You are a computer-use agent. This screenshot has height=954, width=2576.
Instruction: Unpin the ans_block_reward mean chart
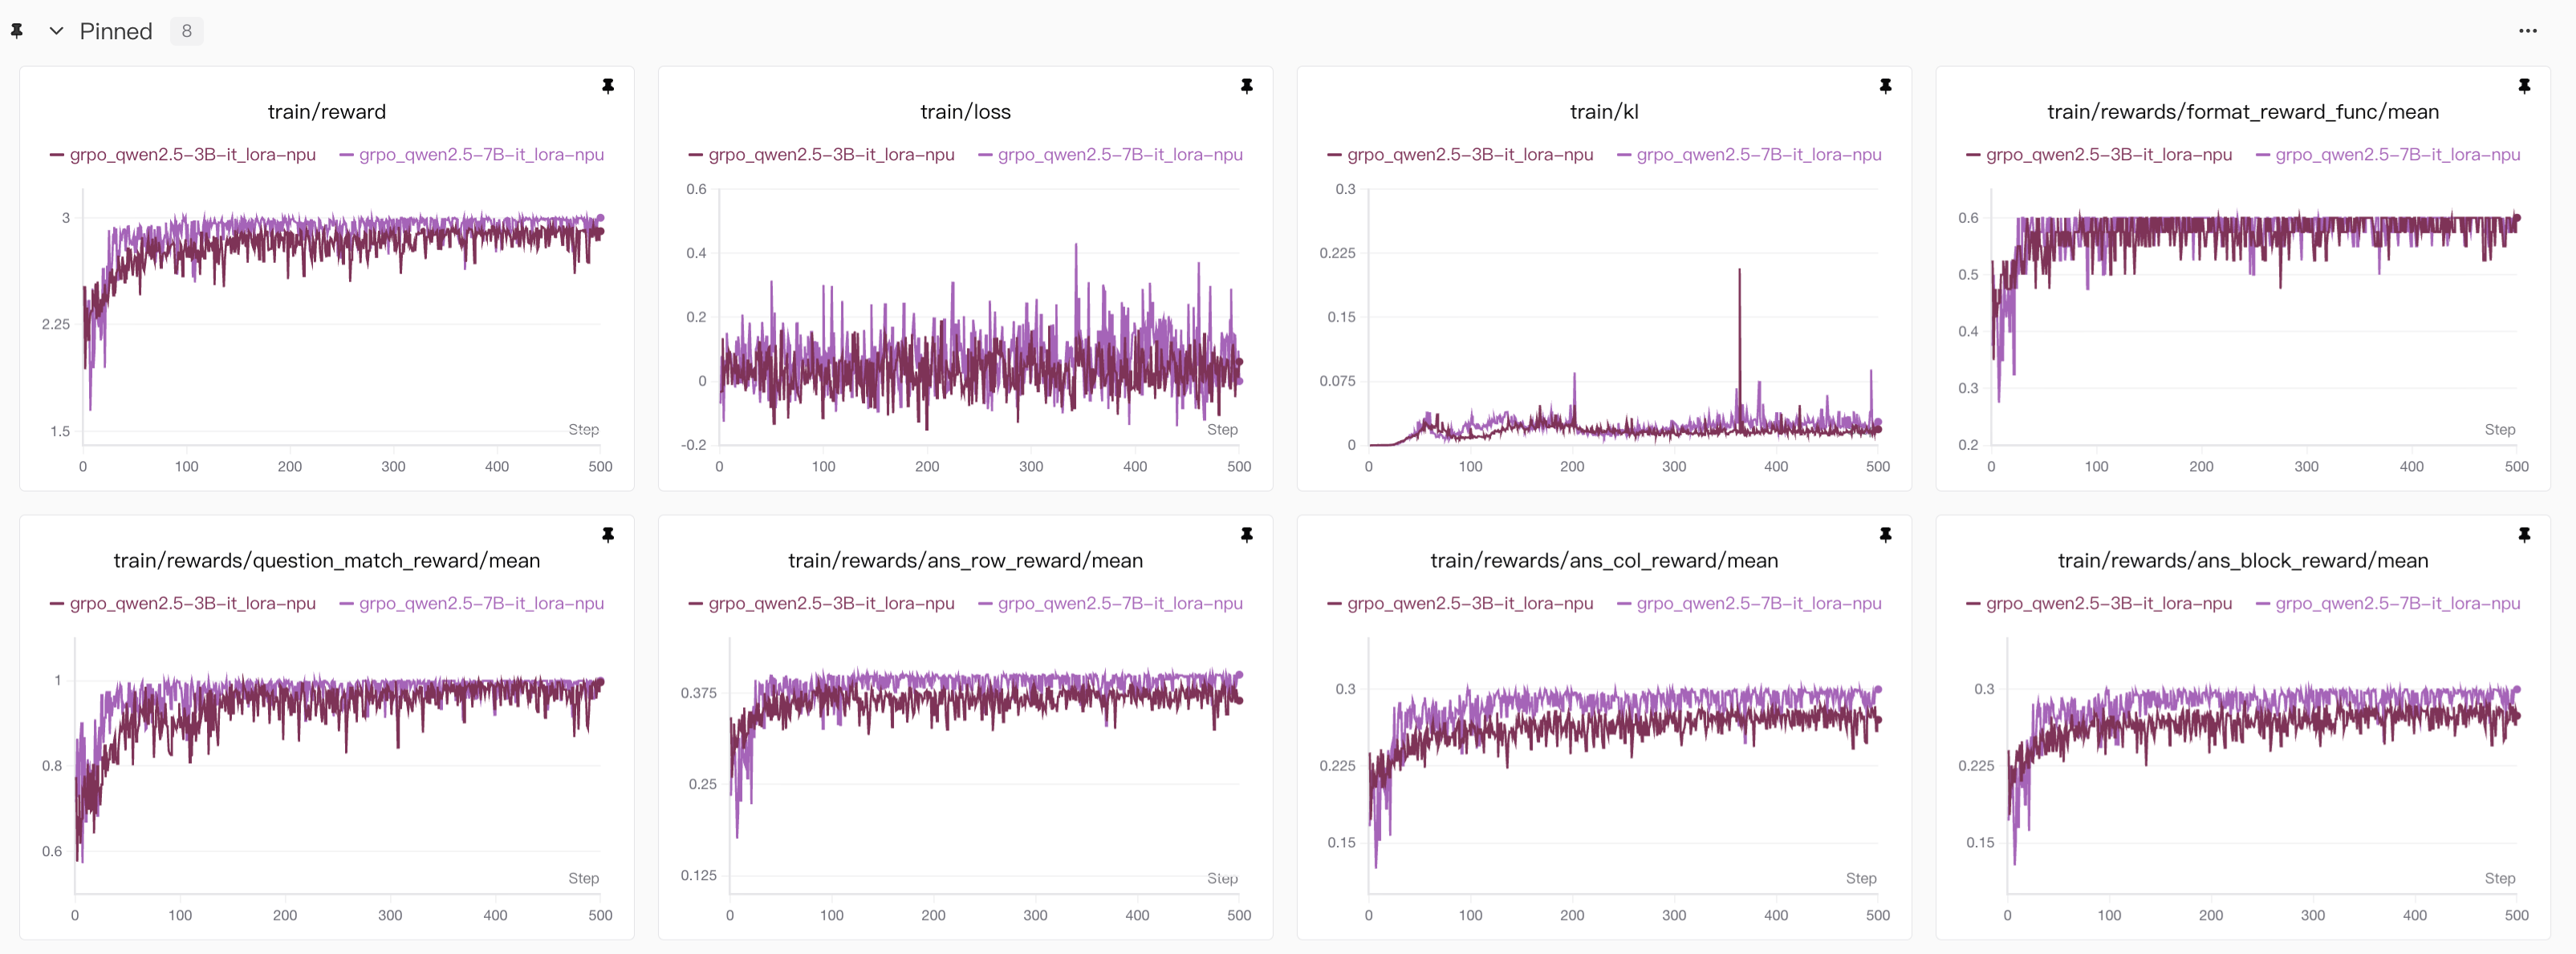2523,535
